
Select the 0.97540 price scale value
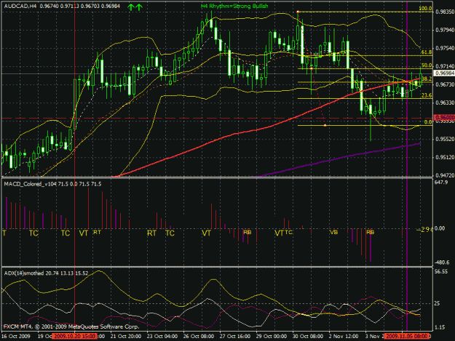tap(445, 48)
